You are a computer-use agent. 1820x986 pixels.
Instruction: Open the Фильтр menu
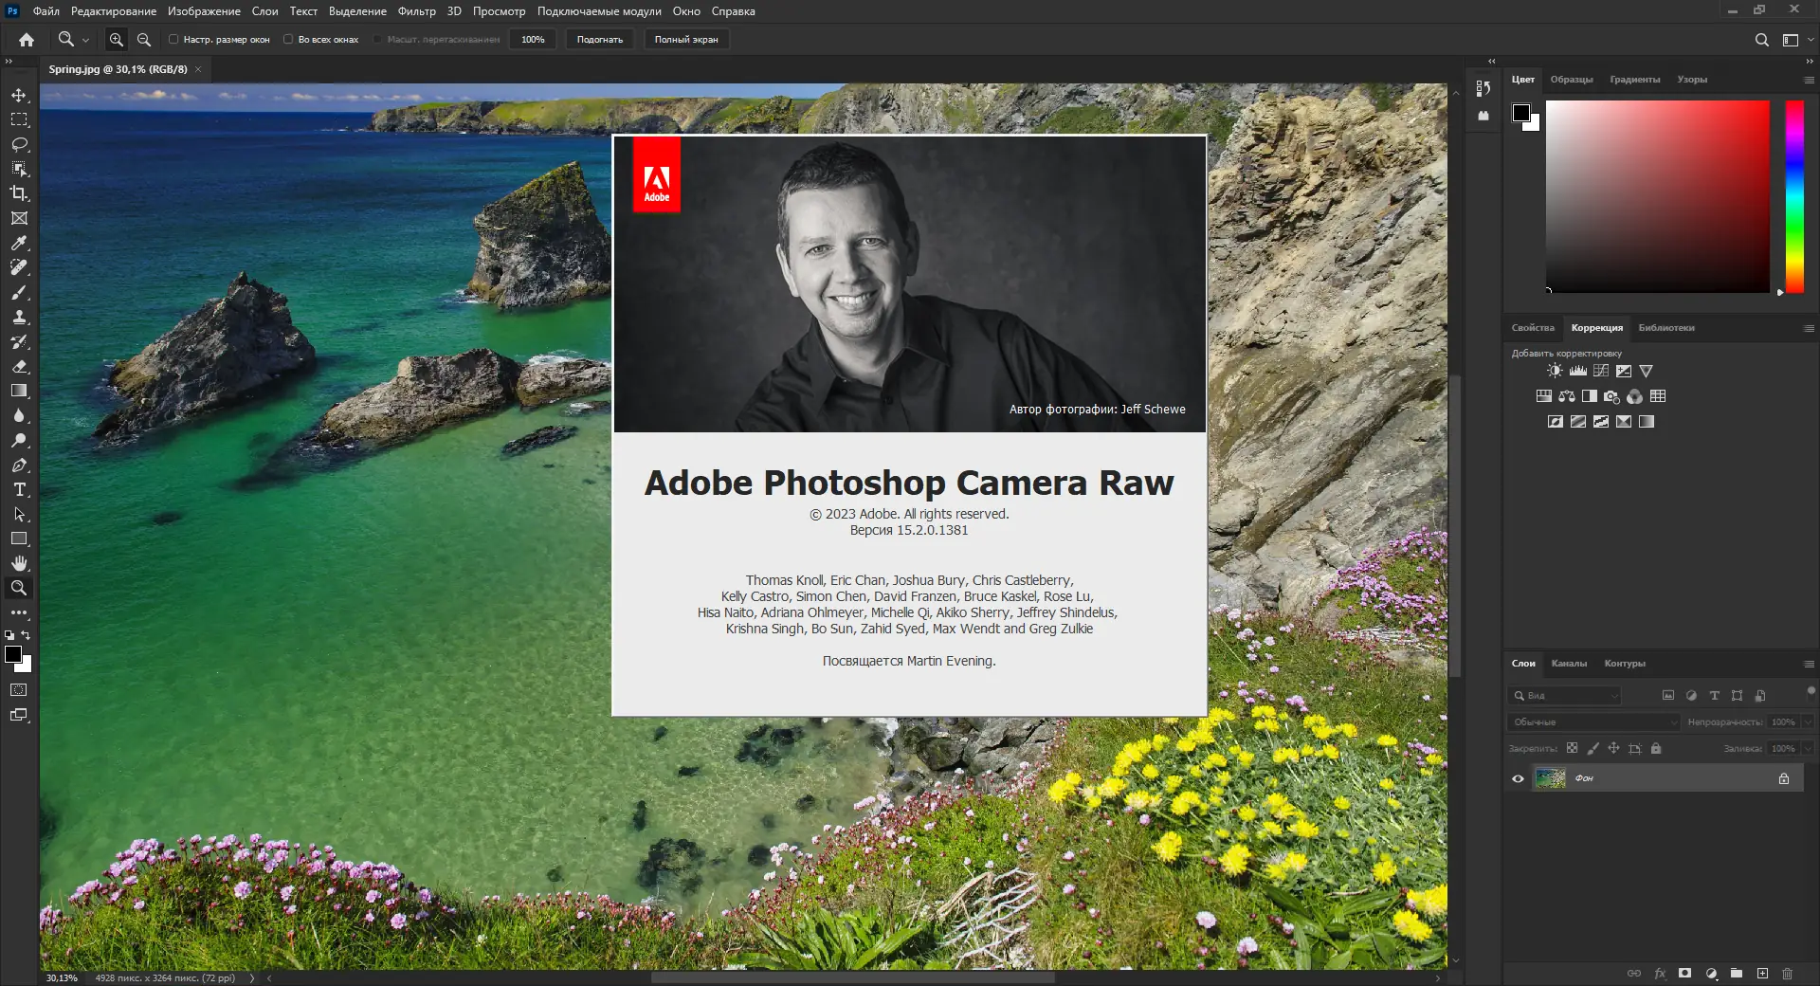pos(416,11)
